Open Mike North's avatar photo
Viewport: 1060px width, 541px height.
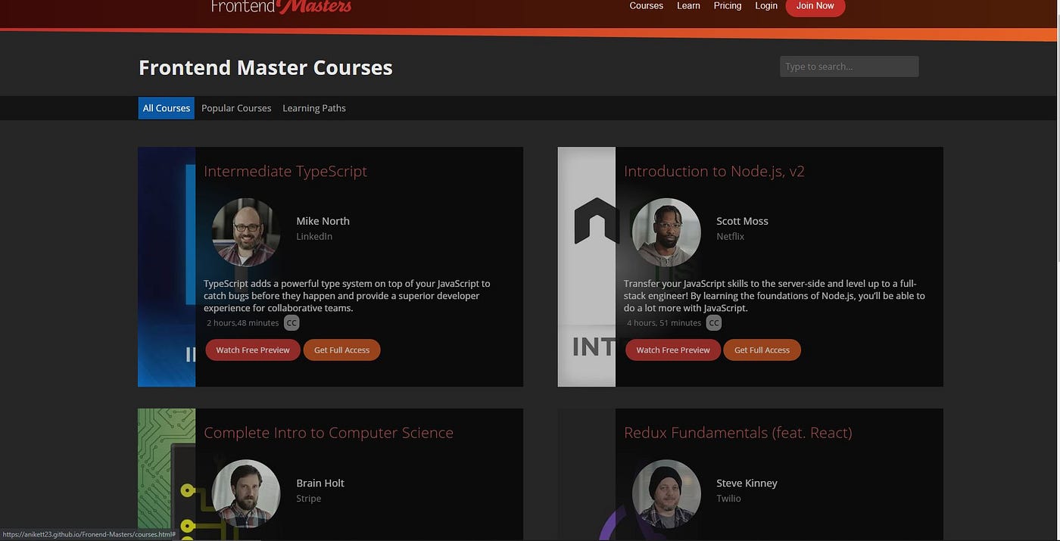245,232
